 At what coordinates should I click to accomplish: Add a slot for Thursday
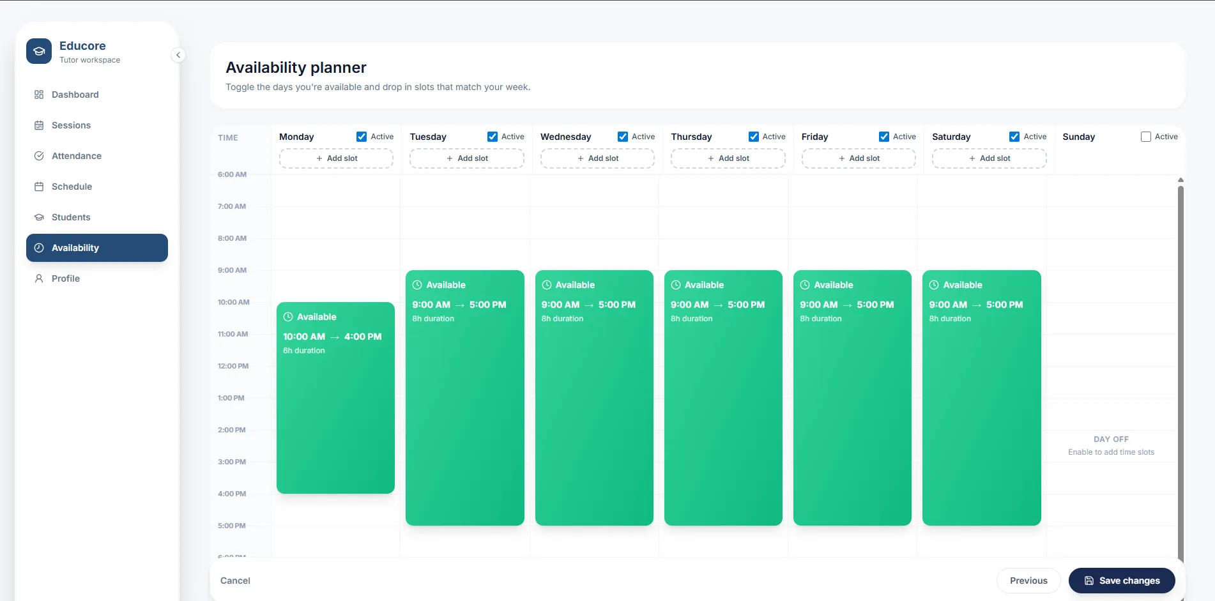coord(728,158)
